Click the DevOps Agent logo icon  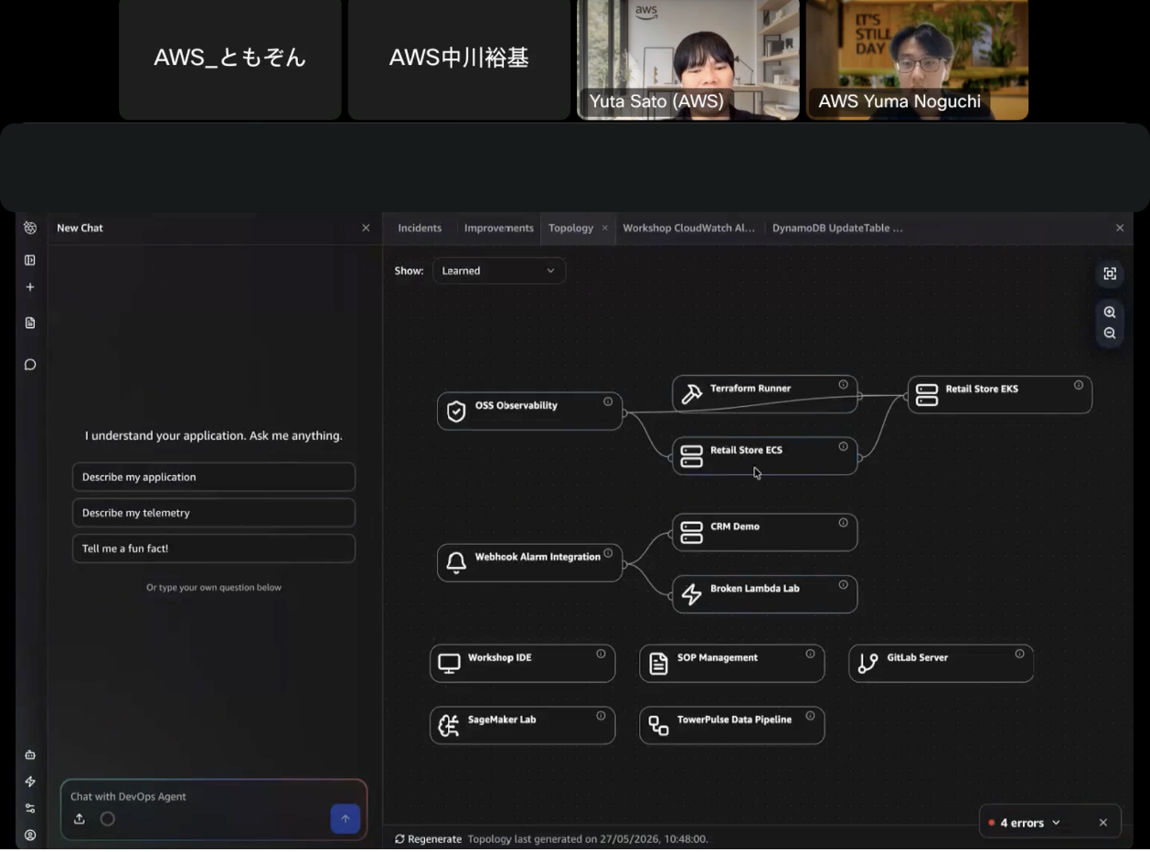pos(30,229)
